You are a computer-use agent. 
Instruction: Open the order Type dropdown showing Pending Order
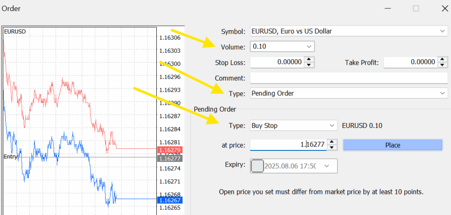[442, 93]
